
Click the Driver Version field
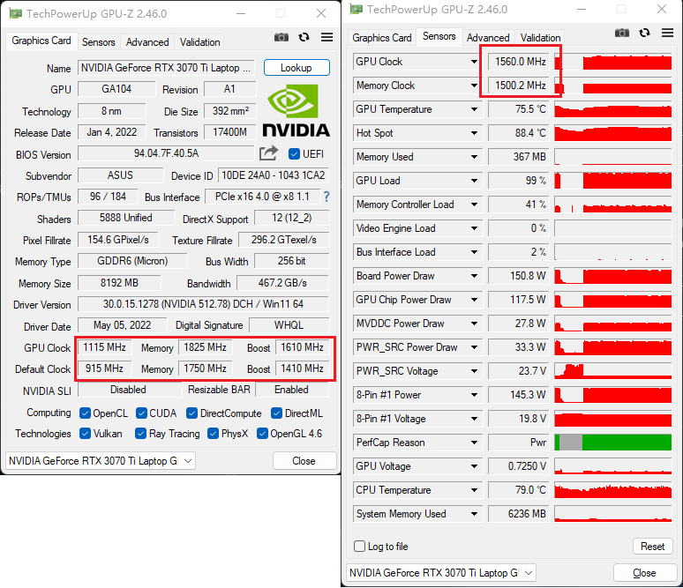[x=203, y=304]
